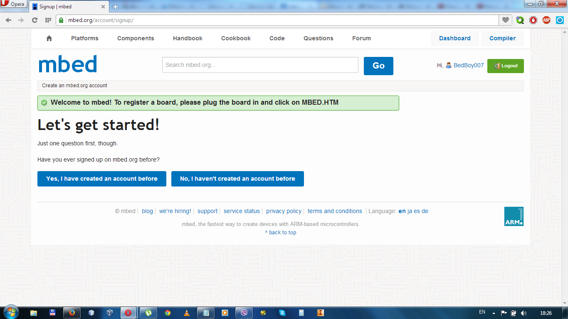
Task: Open the Cookbook menu item
Action: (x=236, y=38)
